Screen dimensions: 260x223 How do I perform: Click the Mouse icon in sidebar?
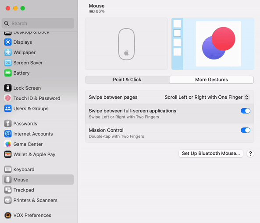tap(8, 180)
